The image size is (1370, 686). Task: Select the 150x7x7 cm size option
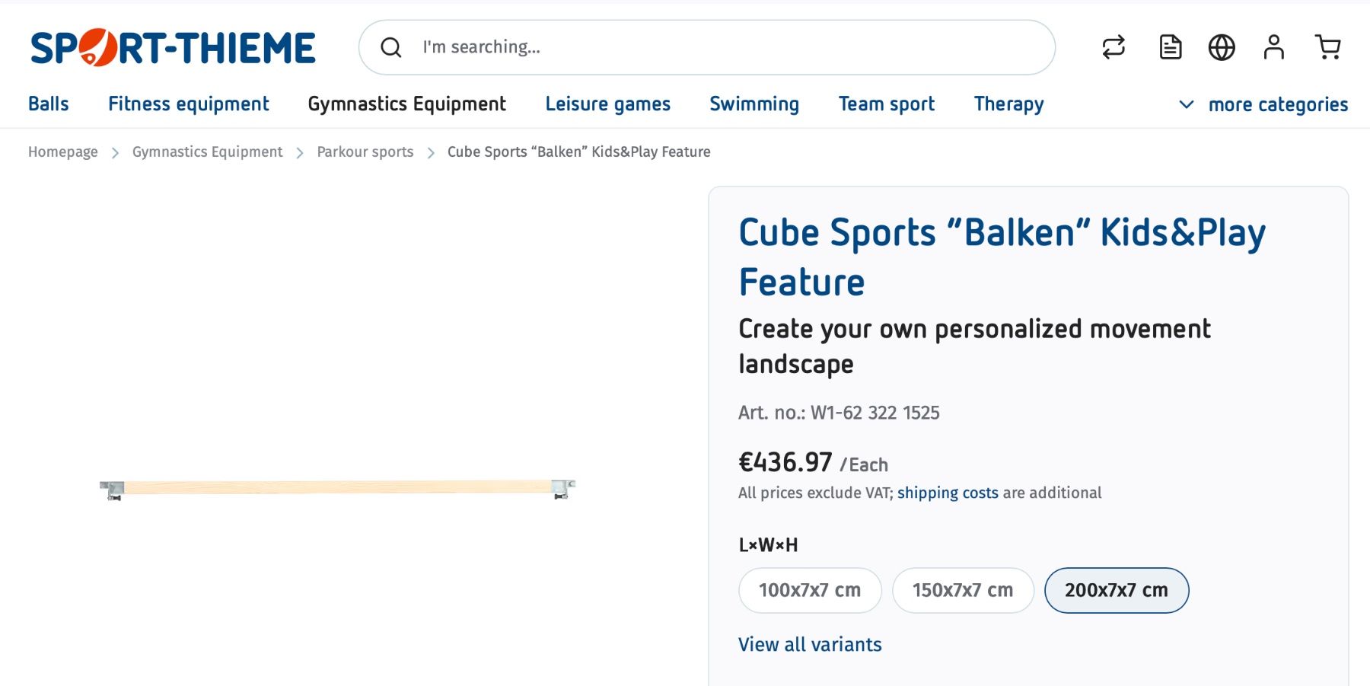coord(963,590)
